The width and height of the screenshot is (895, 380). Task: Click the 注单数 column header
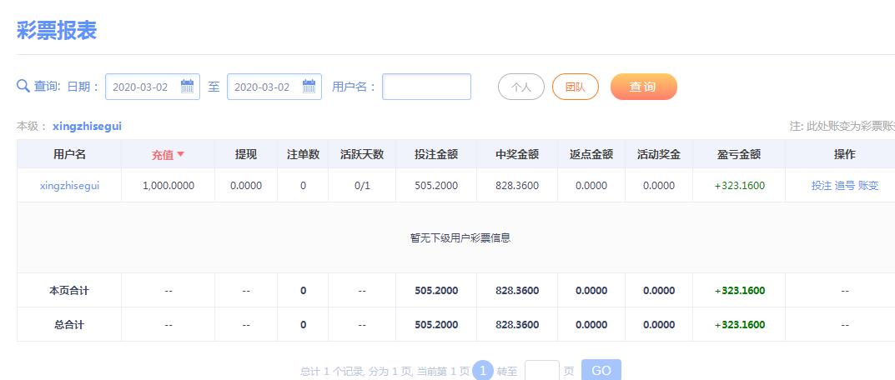click(x=303, y=154)
